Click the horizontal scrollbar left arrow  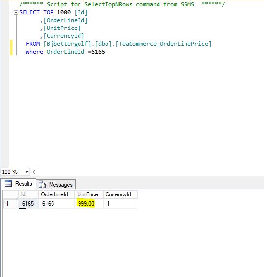(34, 172)
